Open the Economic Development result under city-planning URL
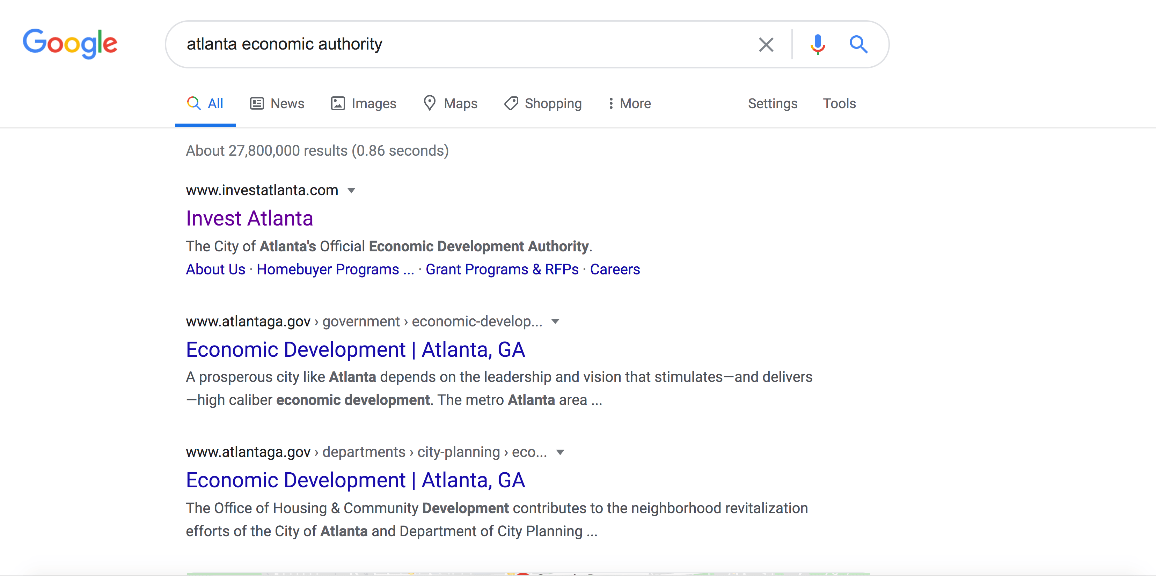Viewport: 1156px width, 576px height. click(355, 480)
